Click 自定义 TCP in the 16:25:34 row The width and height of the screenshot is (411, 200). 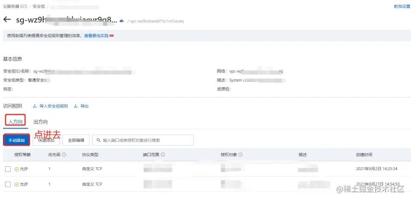92,169
